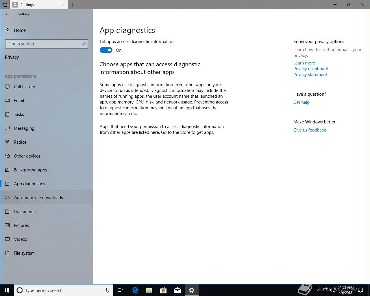Open Mail app from taskbar
Viewport: 370px width, 296px height.
pos(177,290)
